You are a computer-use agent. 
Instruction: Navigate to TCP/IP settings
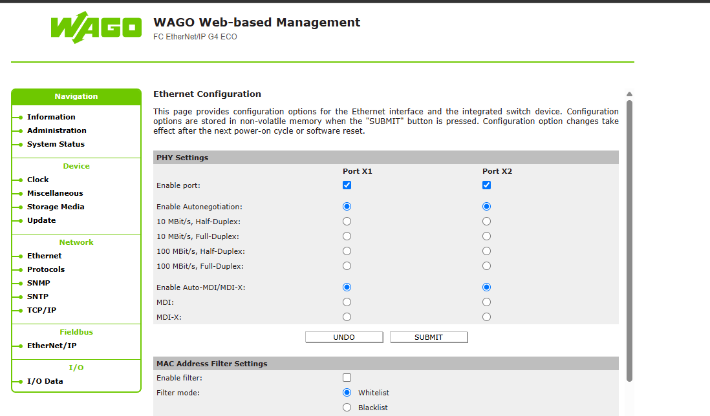click(x=41, y=310)
